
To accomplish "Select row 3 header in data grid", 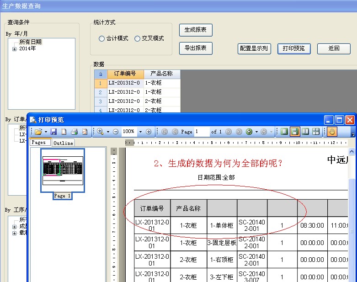I will (101, 101).
